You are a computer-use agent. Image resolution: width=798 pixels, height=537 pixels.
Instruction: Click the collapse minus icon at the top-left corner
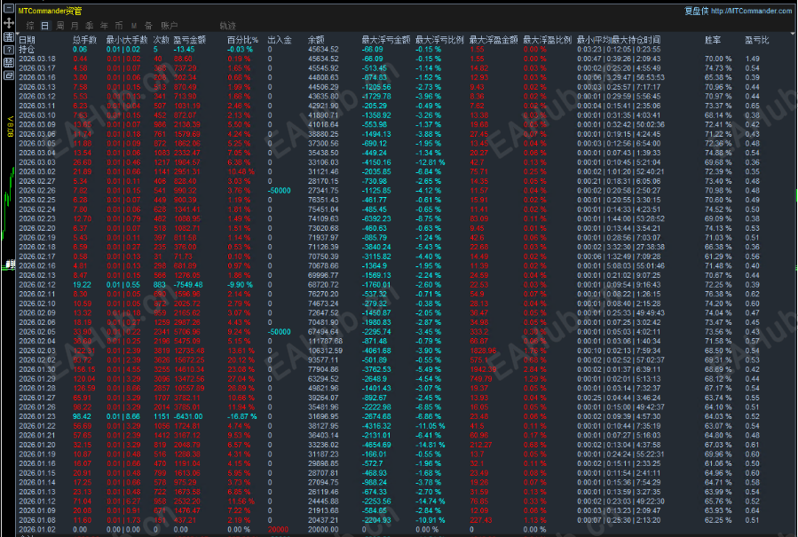click(x=7, y=8)
